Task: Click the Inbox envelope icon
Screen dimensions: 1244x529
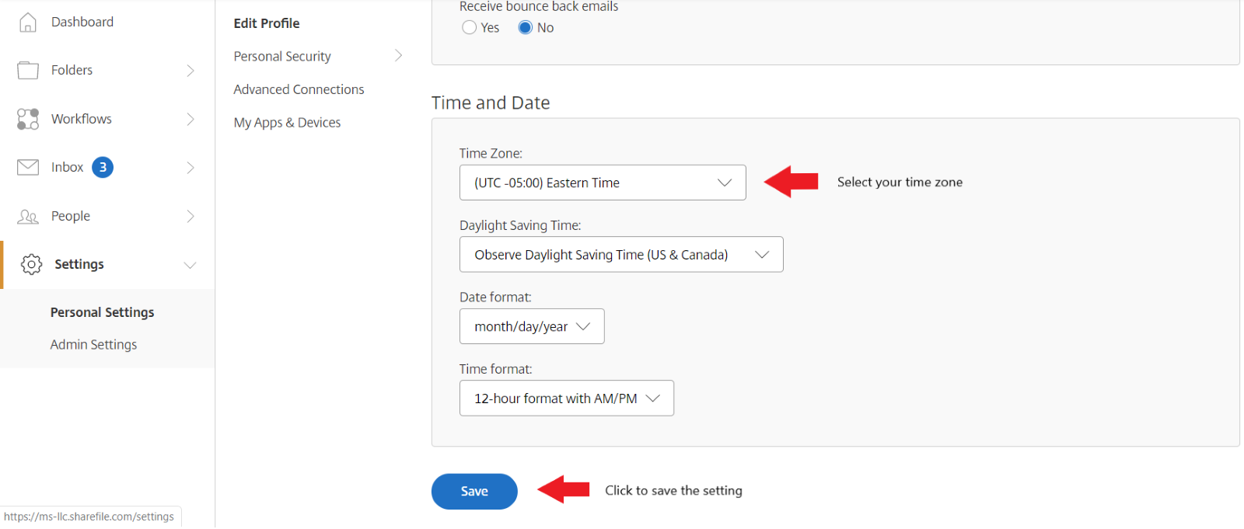Action: point(28,167)
